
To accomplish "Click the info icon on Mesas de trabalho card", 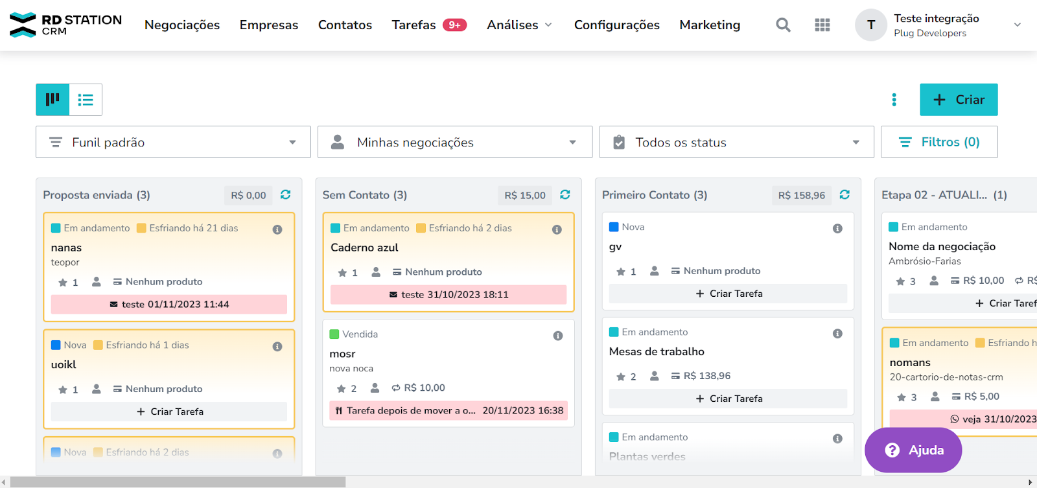I will [837, 334].
